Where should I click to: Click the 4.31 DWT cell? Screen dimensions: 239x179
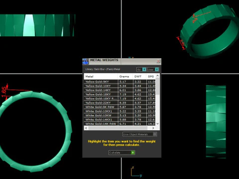[x=139, y=124]
